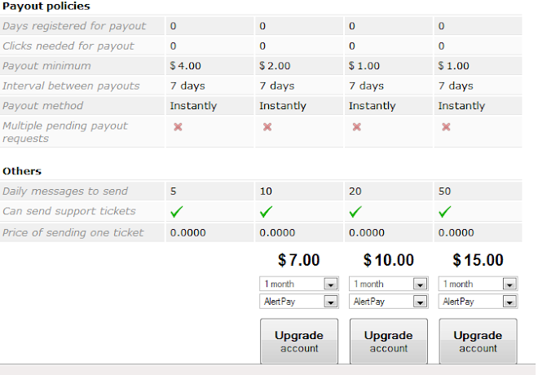This screenshot has width=538, height=375.
Task: Click Upgrade account button for $7.00 plan
Action: [299, 341]
